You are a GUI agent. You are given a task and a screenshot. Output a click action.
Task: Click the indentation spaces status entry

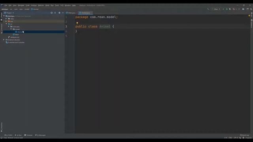click(248, 138)
